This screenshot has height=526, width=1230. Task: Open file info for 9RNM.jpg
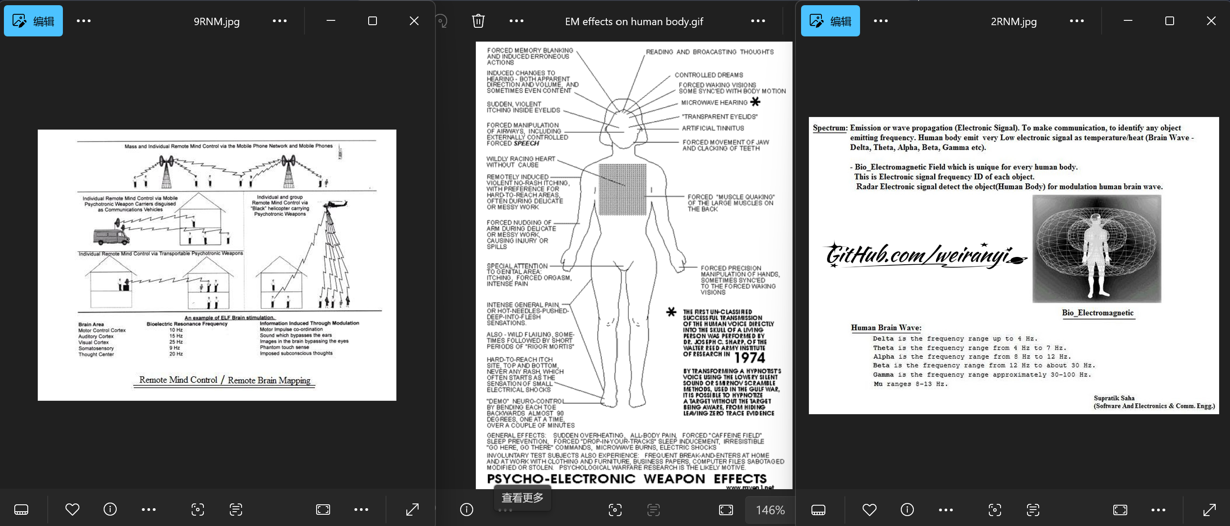pyautogui.click(x=110, y=509)
